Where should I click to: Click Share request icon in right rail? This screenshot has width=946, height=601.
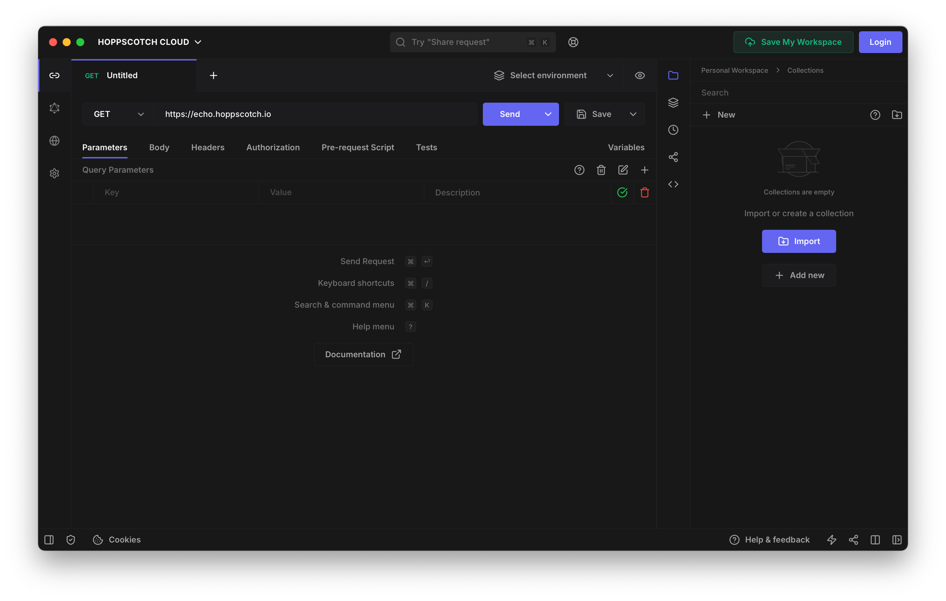click(x=673, y=157)
